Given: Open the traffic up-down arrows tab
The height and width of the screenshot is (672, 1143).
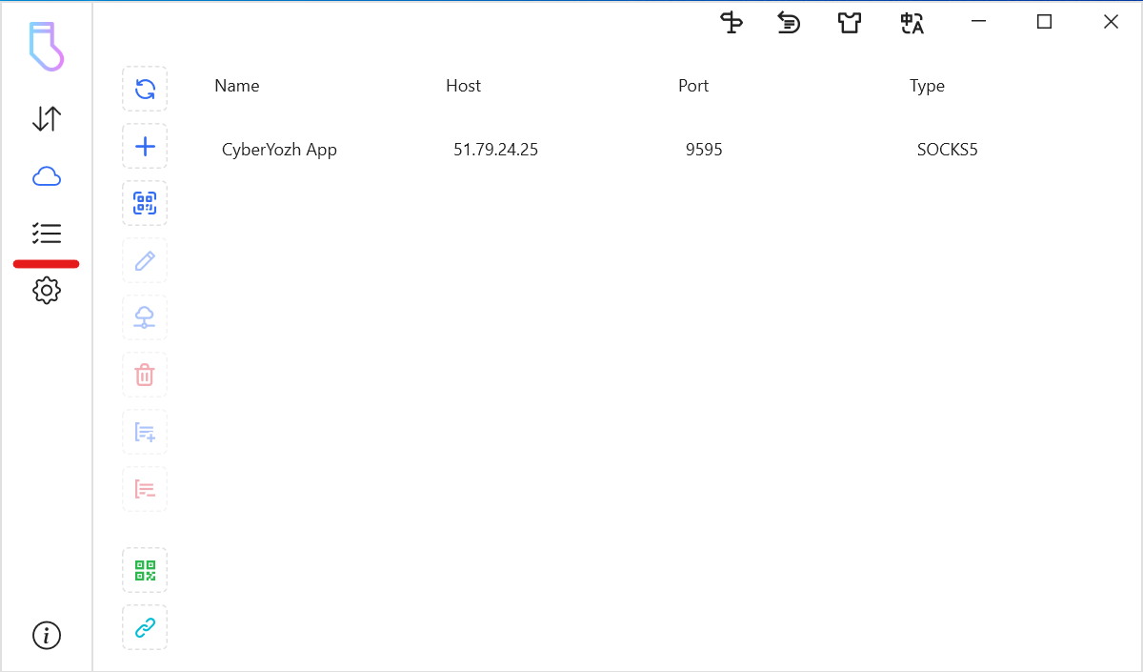Looking at the screenshot, I should [47, 119].
